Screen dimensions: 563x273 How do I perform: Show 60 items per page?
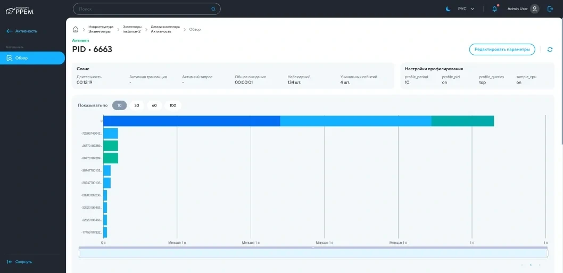[x=154, y=105]
